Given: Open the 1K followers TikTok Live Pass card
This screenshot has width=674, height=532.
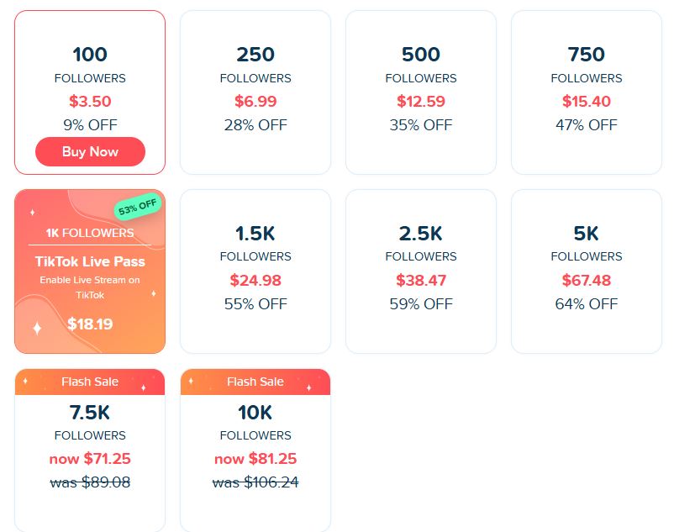Looking at the screenshot, I should tap(90, 271).
